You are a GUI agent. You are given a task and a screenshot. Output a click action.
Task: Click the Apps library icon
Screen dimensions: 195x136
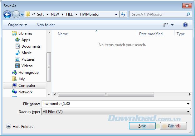point(17,40)
